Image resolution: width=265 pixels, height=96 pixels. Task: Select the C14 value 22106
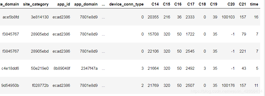point(153,51)
